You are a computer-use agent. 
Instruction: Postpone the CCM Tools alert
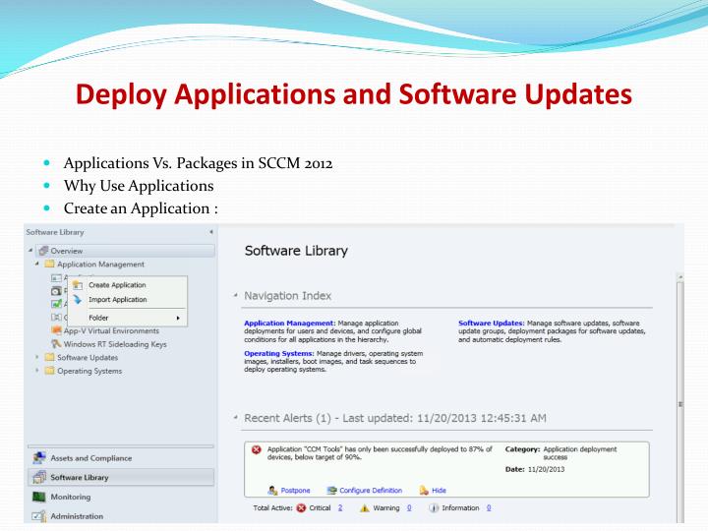click(295, 491)
